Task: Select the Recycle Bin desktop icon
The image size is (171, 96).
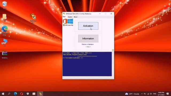Action: (5, 5)
